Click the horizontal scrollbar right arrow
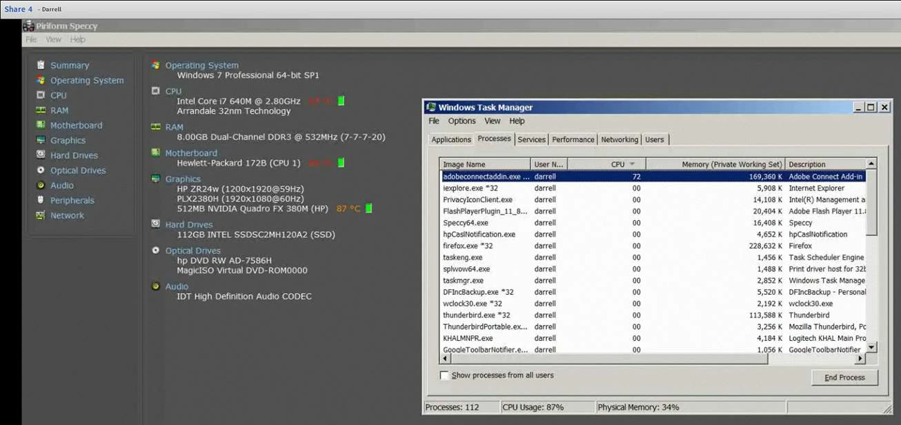The width and height of the screenshot is (901, 425). 860,359
